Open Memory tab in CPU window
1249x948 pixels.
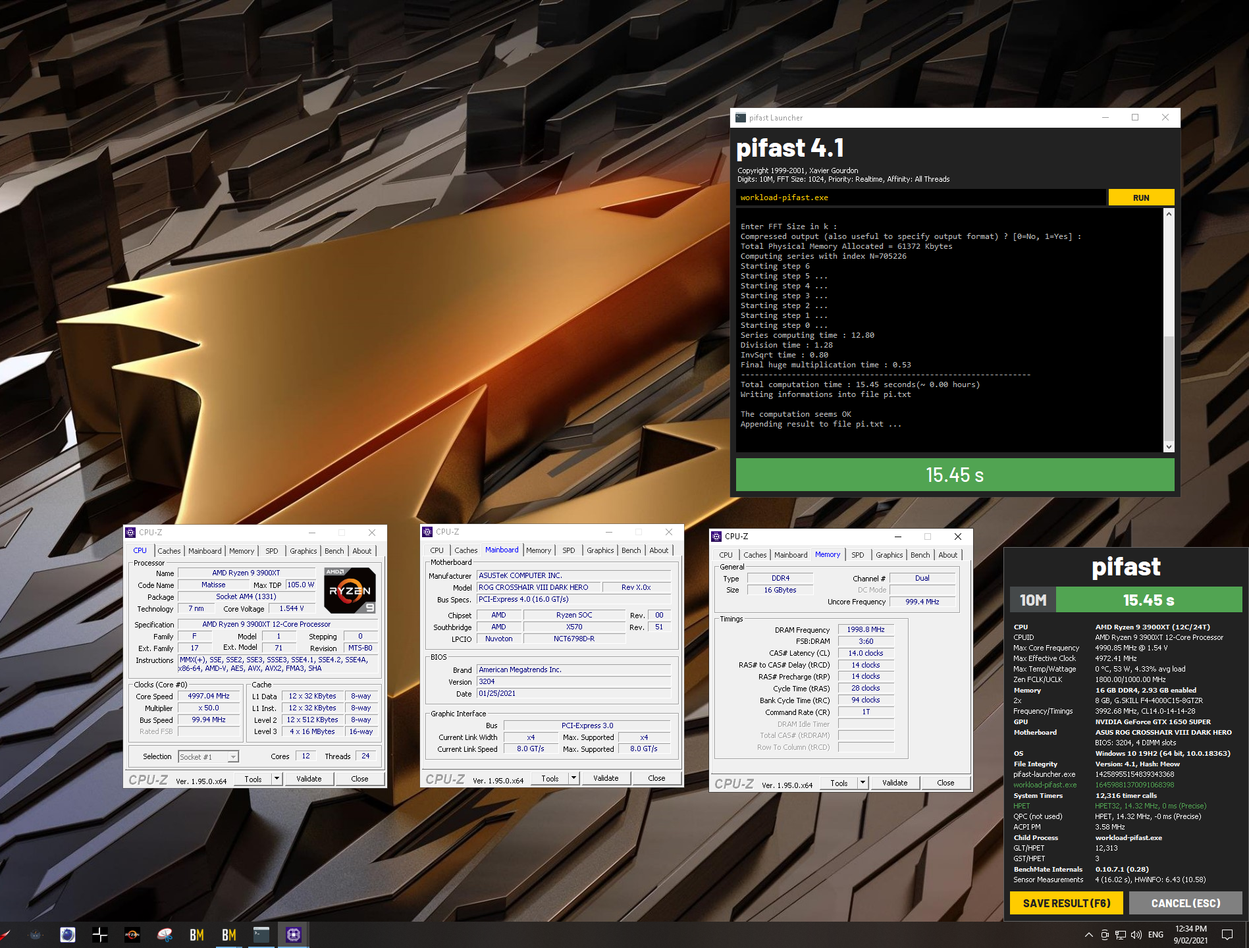(242, 551)
